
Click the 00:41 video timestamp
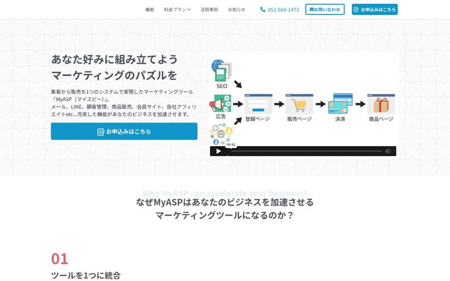pos(231,145)
